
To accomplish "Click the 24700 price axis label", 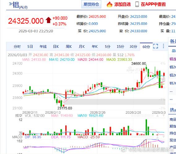I will click(x=17, y=63).
